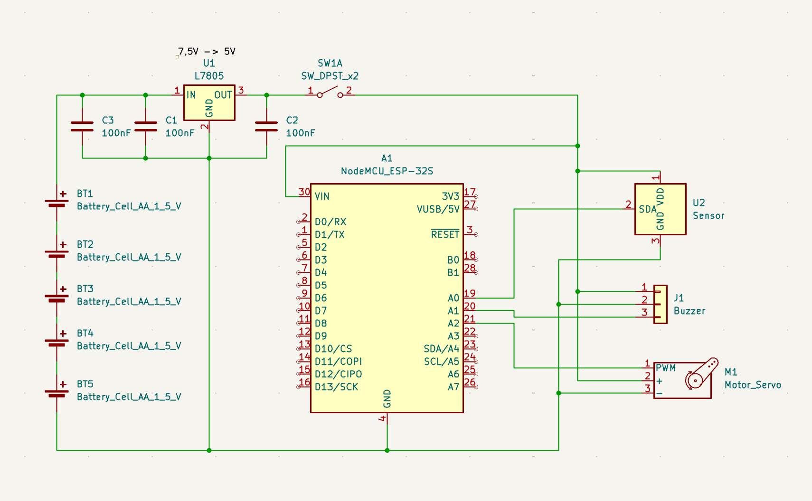Click the '7,5V -> 5V' text note

coord(207,51)
